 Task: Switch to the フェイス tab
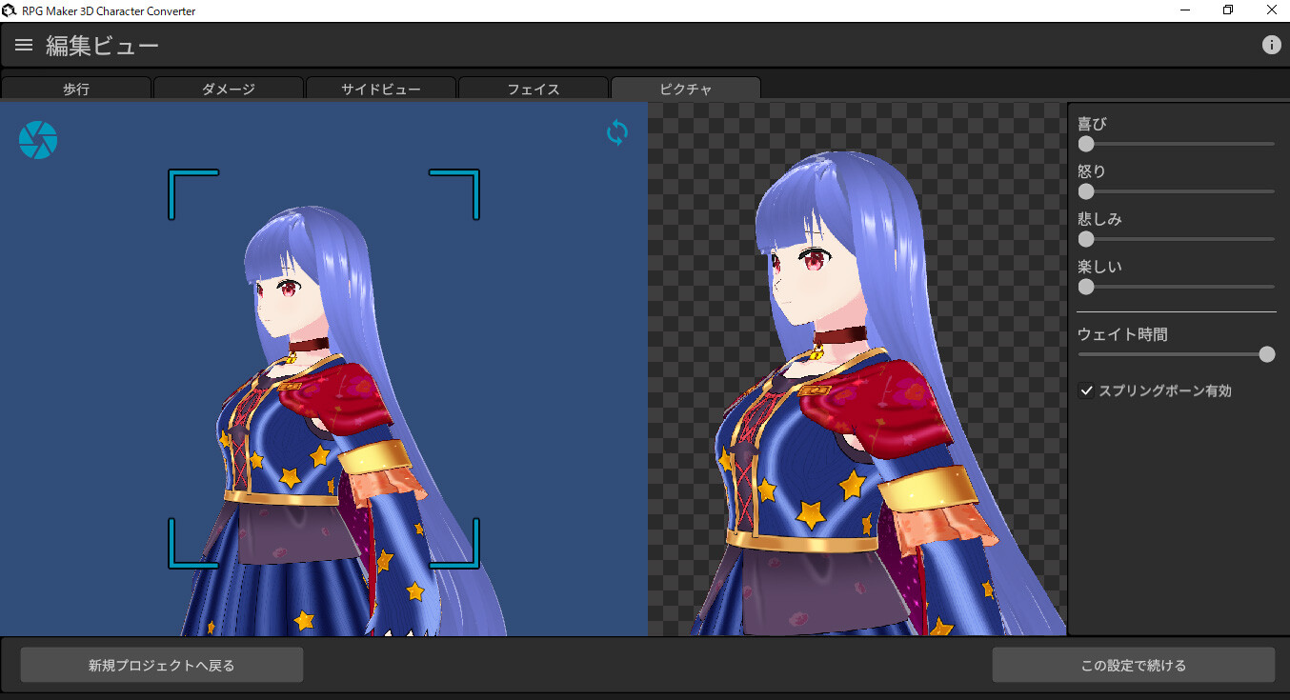click(x=533, y=88)
